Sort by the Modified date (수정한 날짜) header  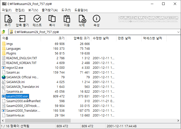104,38
